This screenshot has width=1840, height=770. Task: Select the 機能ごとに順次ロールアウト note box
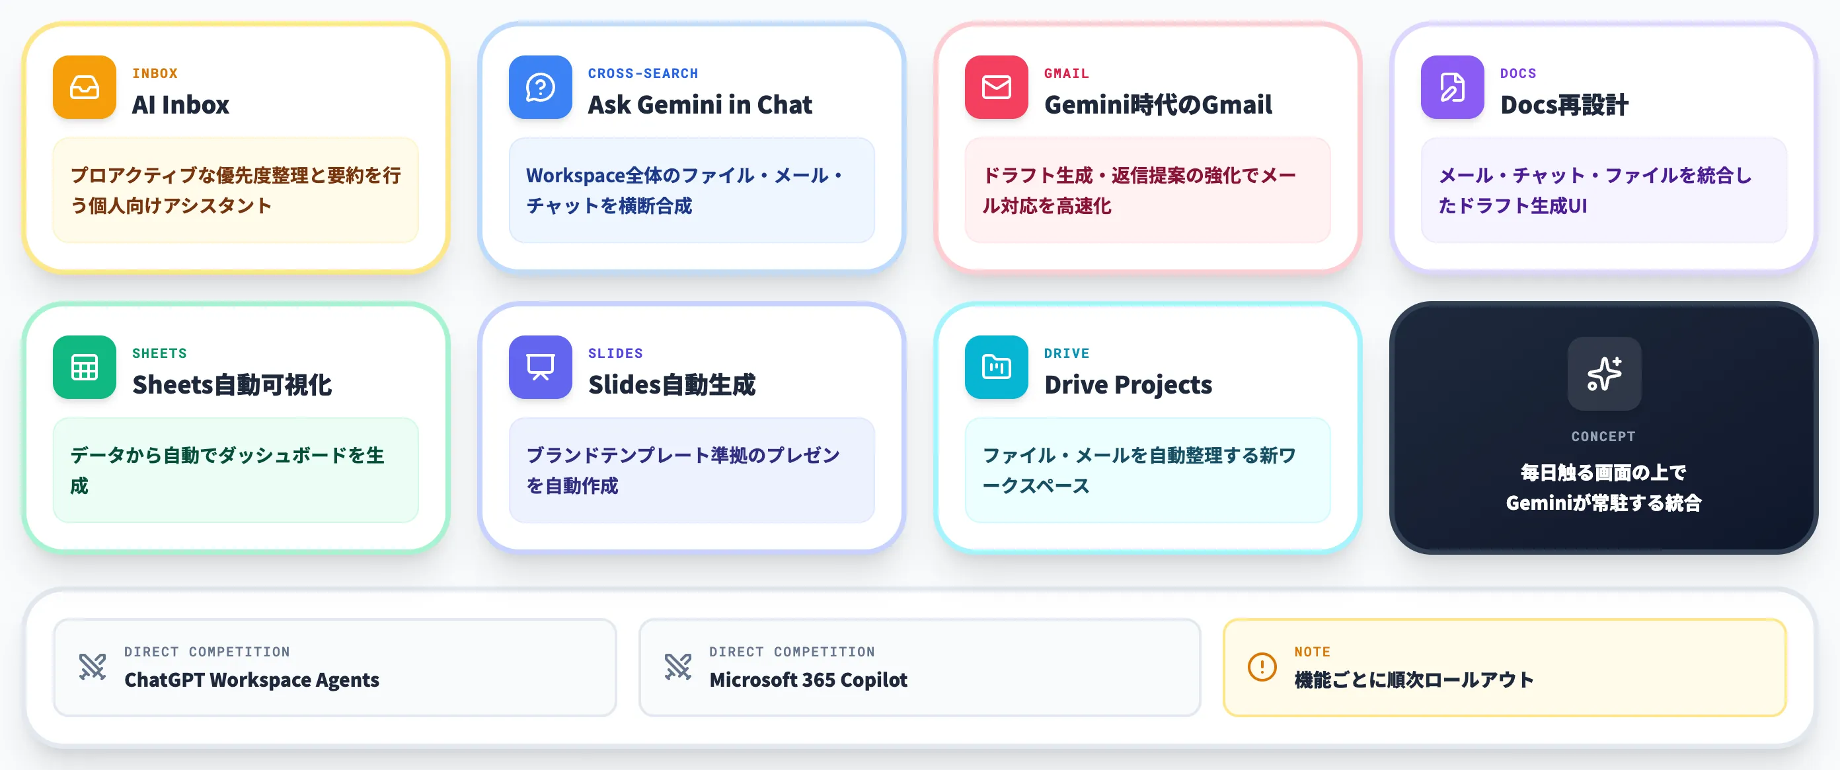[1504, 666]
